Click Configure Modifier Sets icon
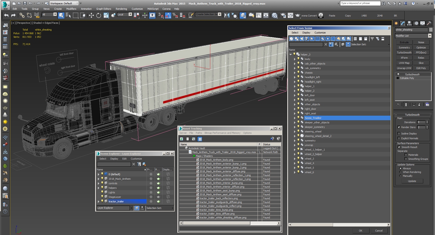The image size is (435, 235). click(x=427, y=104)
